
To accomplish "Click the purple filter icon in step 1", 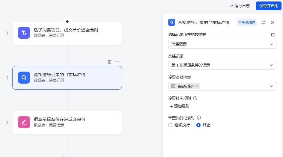I will pos(24,33).
